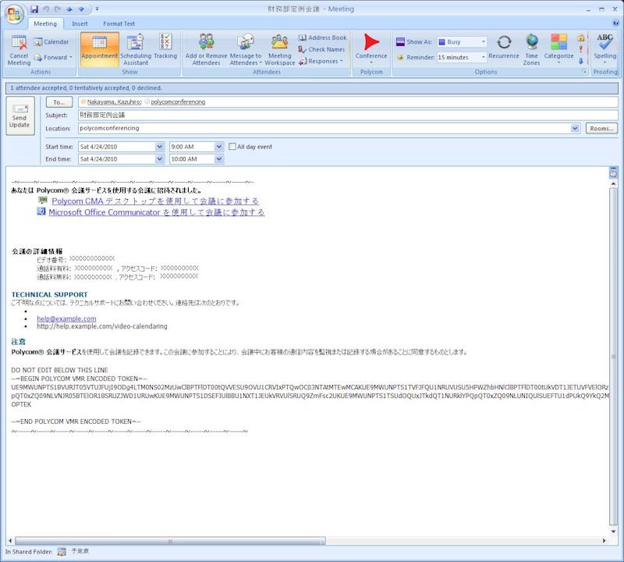Open the End time date picker dropdown
Image resolution: width=624 pixels, height=562 pixels.
click(159, 159)
